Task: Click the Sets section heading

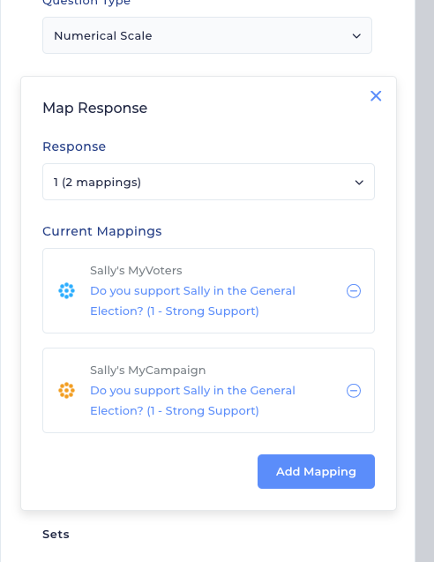Action: pos(56,535)
